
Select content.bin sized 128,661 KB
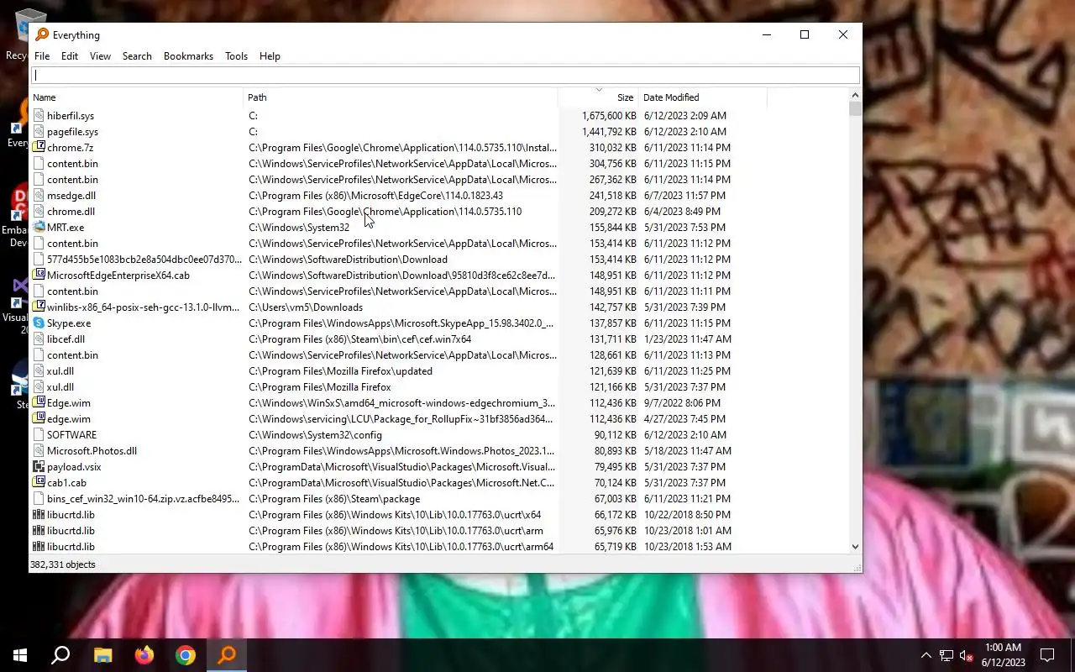[72, 354]
